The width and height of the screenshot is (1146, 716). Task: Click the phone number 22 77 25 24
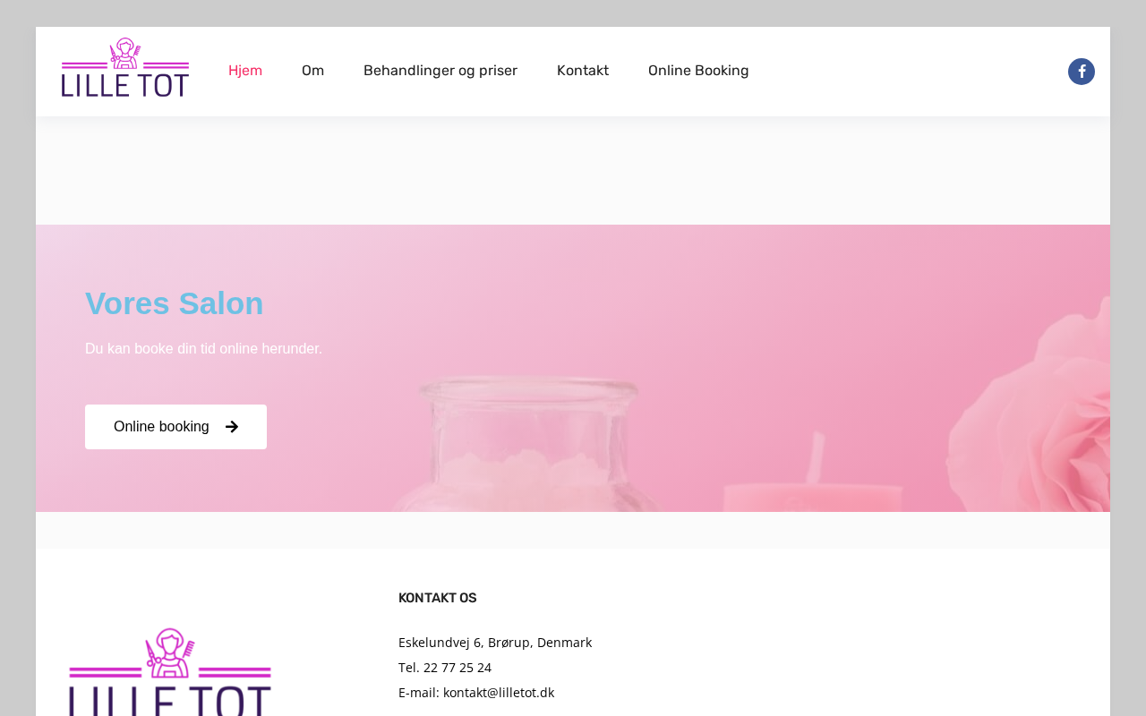(458, 668)
